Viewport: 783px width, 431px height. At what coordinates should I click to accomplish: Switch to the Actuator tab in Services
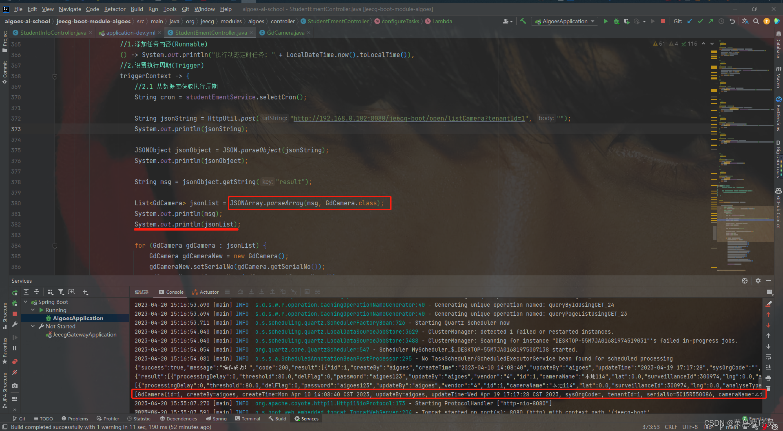205,292
